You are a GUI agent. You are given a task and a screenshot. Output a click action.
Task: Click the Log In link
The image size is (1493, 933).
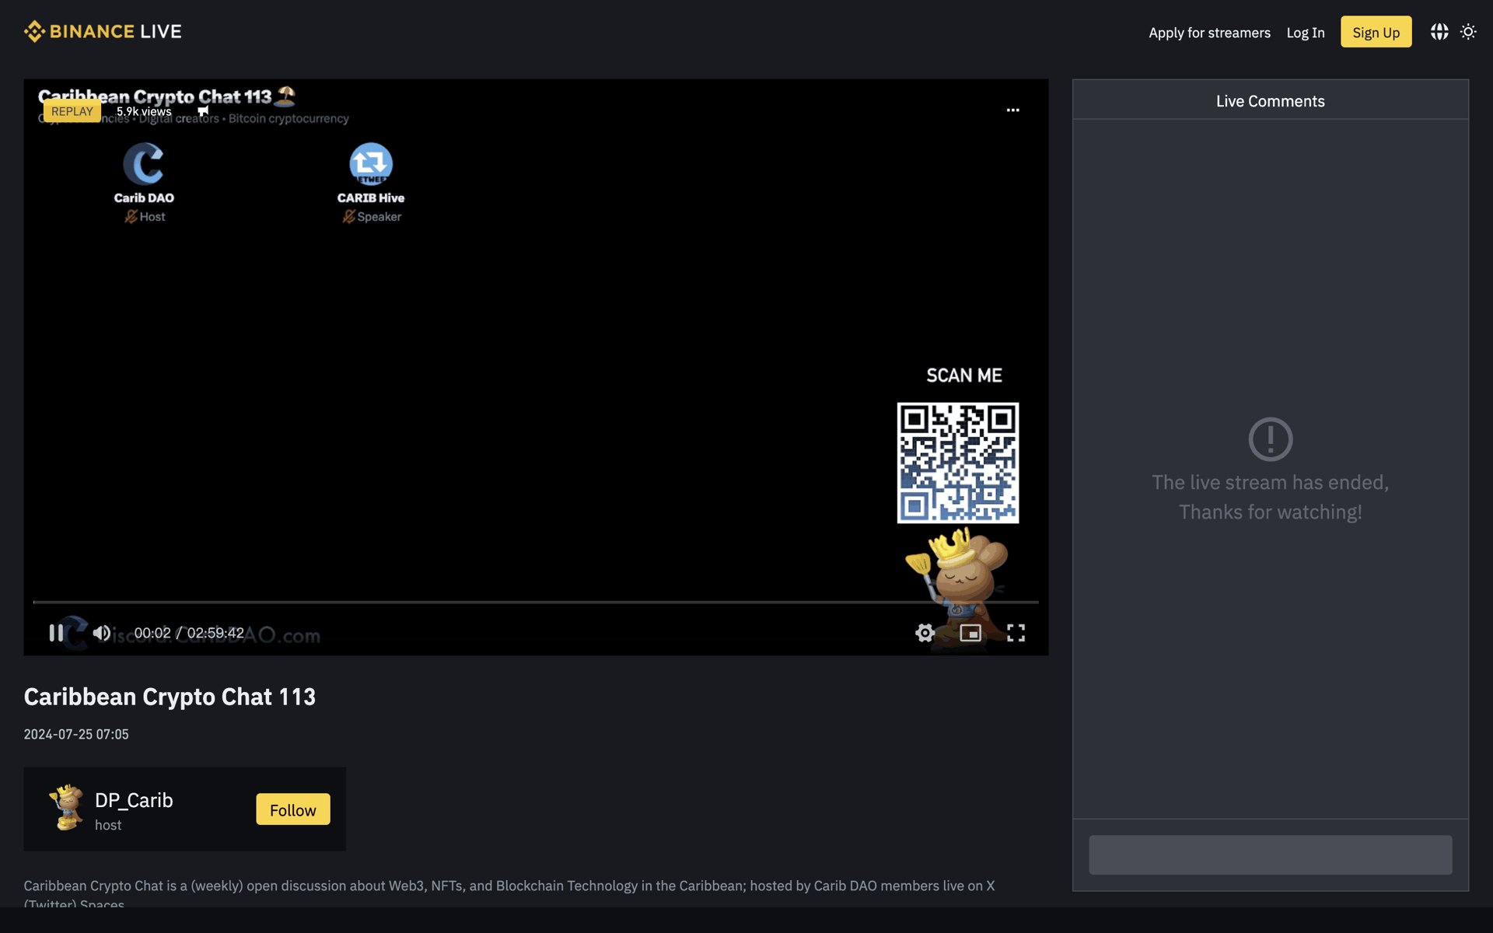pyautogui.click(x=1305, y=33)
